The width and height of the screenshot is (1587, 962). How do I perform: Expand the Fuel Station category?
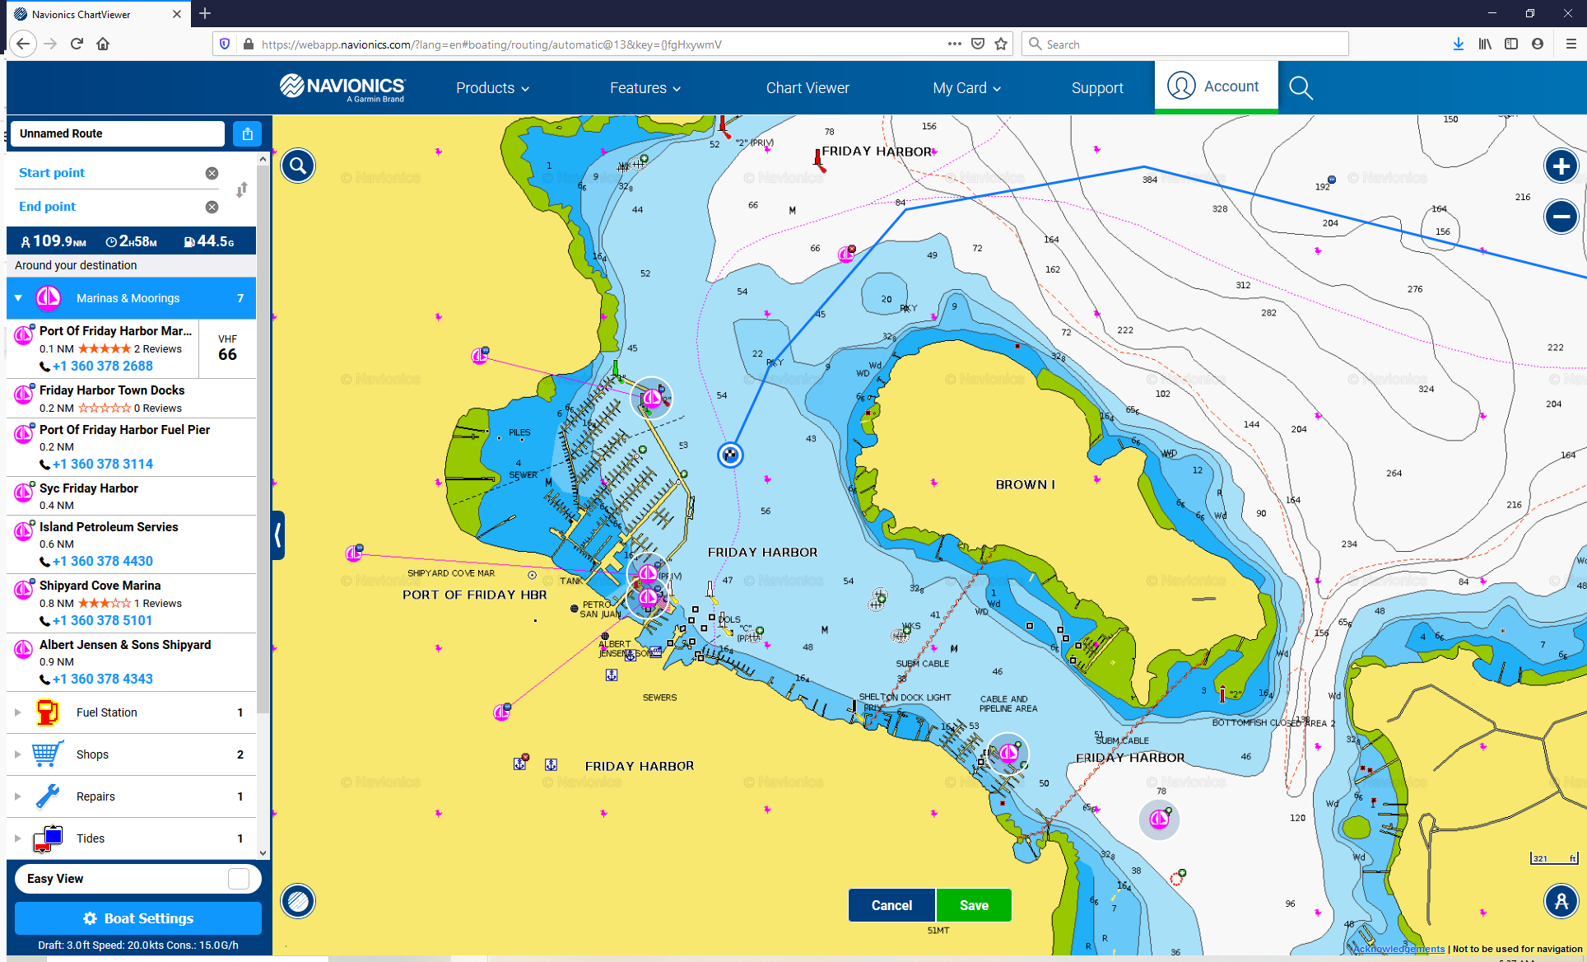point(17,712)
